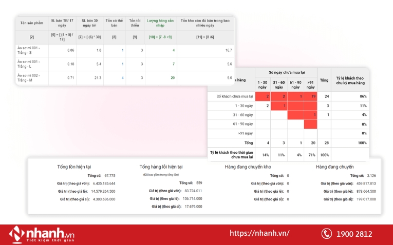Screen dimensions: 393x245
Task: Open the https://nhanh.vn/ link
Action: 259,233
